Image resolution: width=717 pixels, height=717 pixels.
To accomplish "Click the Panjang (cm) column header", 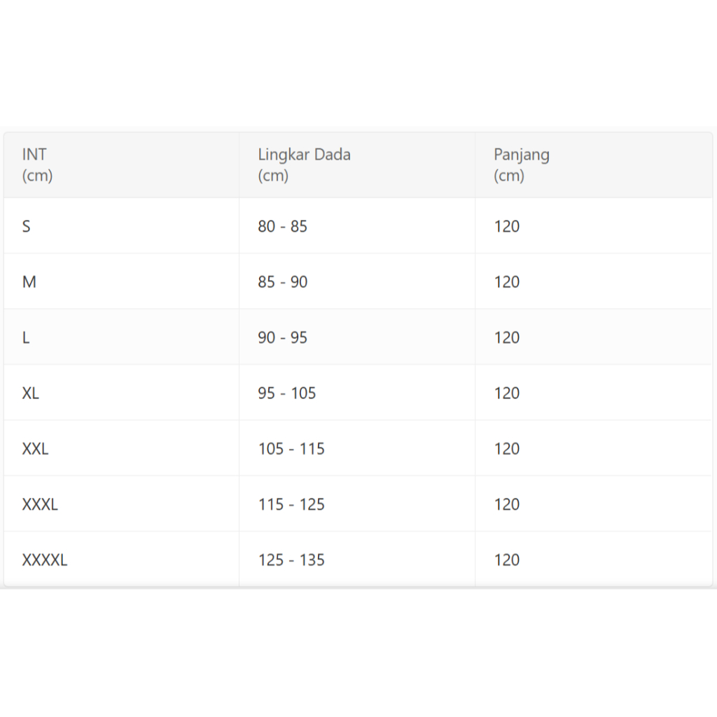I will [521, 165].
